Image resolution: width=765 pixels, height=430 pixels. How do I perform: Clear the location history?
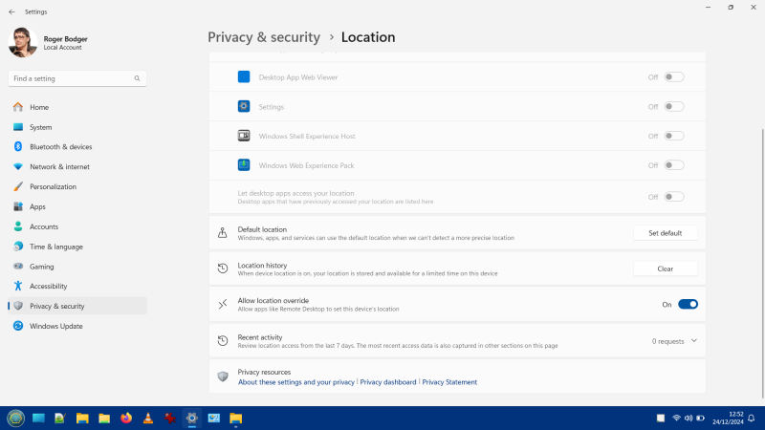[665, 269]
